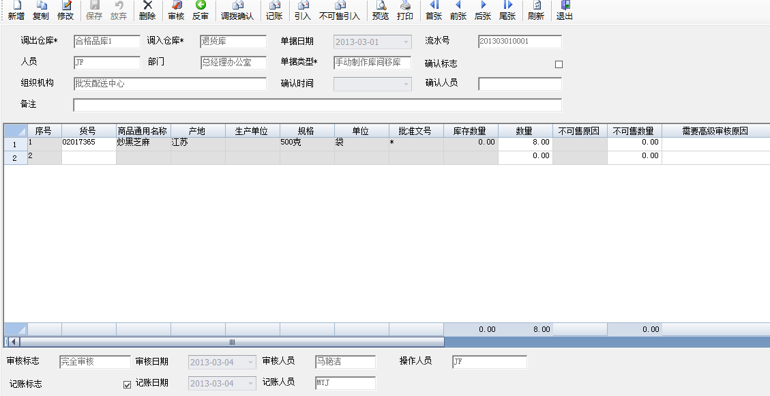This screenshot has width=770, height=396.
Task: Go to next record with 后张
Action: [x=483, y=10]
